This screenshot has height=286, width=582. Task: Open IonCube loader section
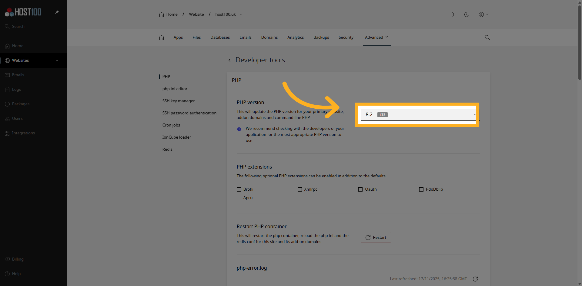pos(177,137)
